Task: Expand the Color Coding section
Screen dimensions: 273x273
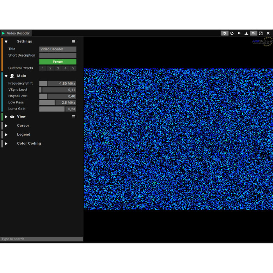Action: (x=6, y=144)
